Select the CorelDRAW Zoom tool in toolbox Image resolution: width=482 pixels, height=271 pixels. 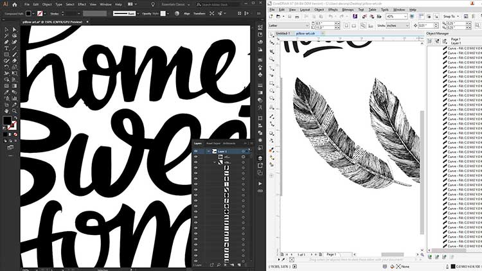[x=272, y=58]
